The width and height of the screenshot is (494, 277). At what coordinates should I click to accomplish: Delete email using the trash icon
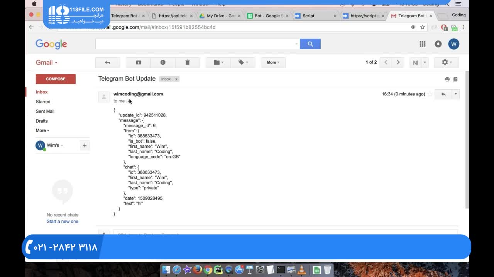point(188,62)
